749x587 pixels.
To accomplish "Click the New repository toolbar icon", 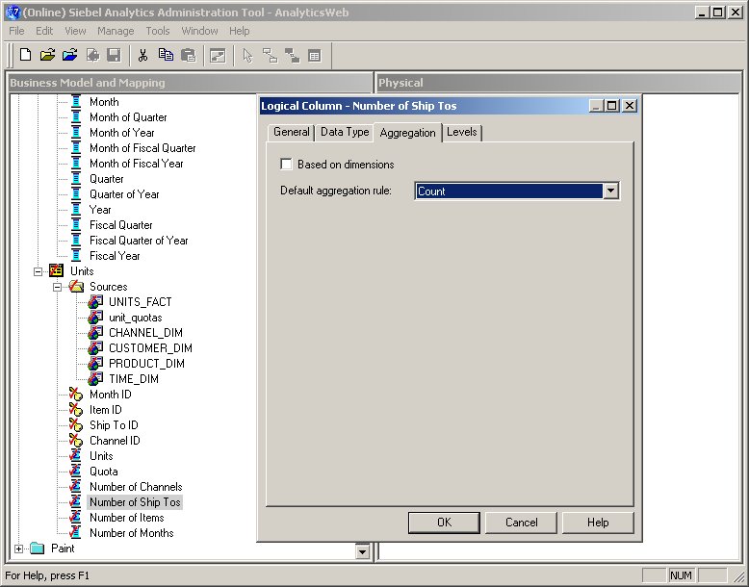I will (x=25, y=56).
